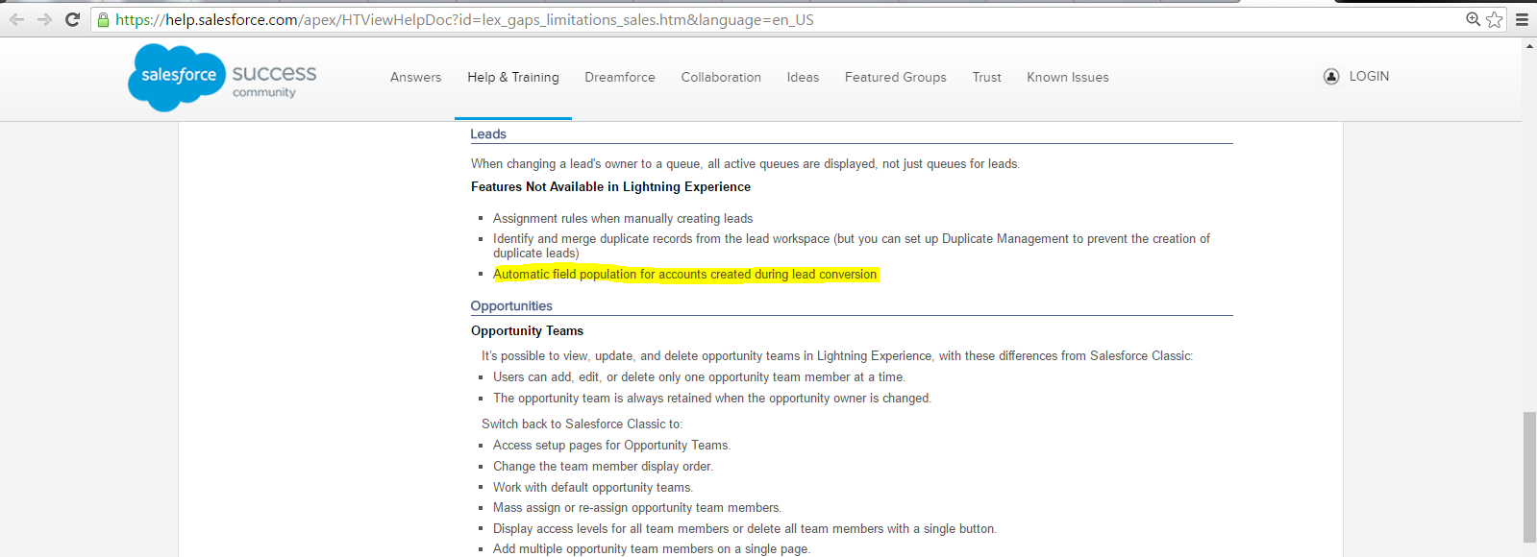Click the Leads section heading

click(x=488, y=133)
